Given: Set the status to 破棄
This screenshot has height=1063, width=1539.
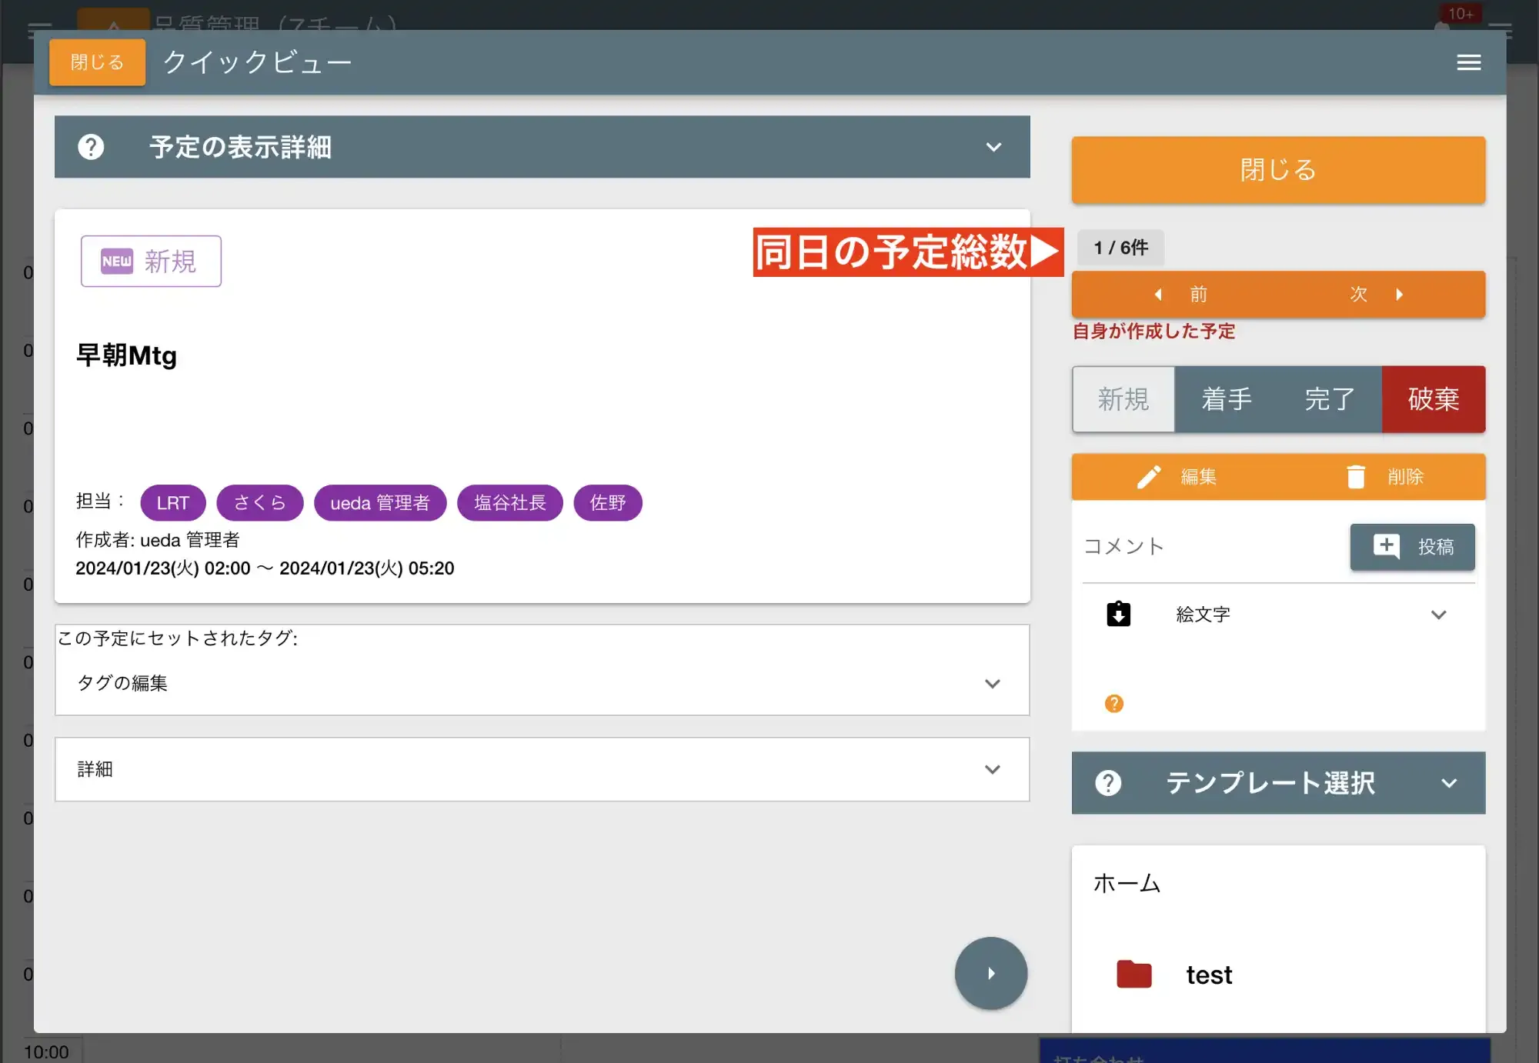Looking at the screenshot, I should [x=1433, y=399].
